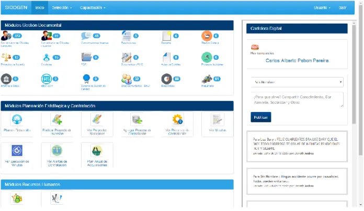Image resolution: width=364 pixels, height=211 pixels.
Task: Open the Ver Minutas document icon
Action: (217, 119)
